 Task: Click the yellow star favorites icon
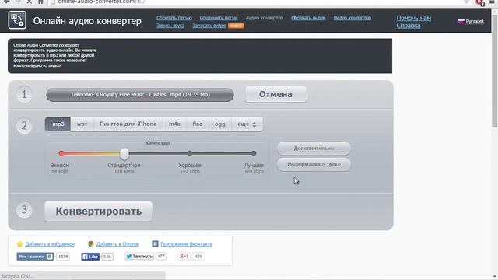19,243
